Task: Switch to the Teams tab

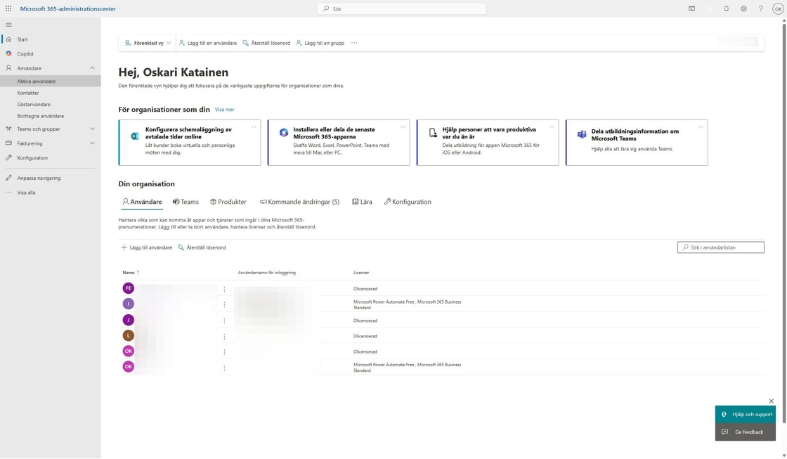Action: tap(186, 202)
